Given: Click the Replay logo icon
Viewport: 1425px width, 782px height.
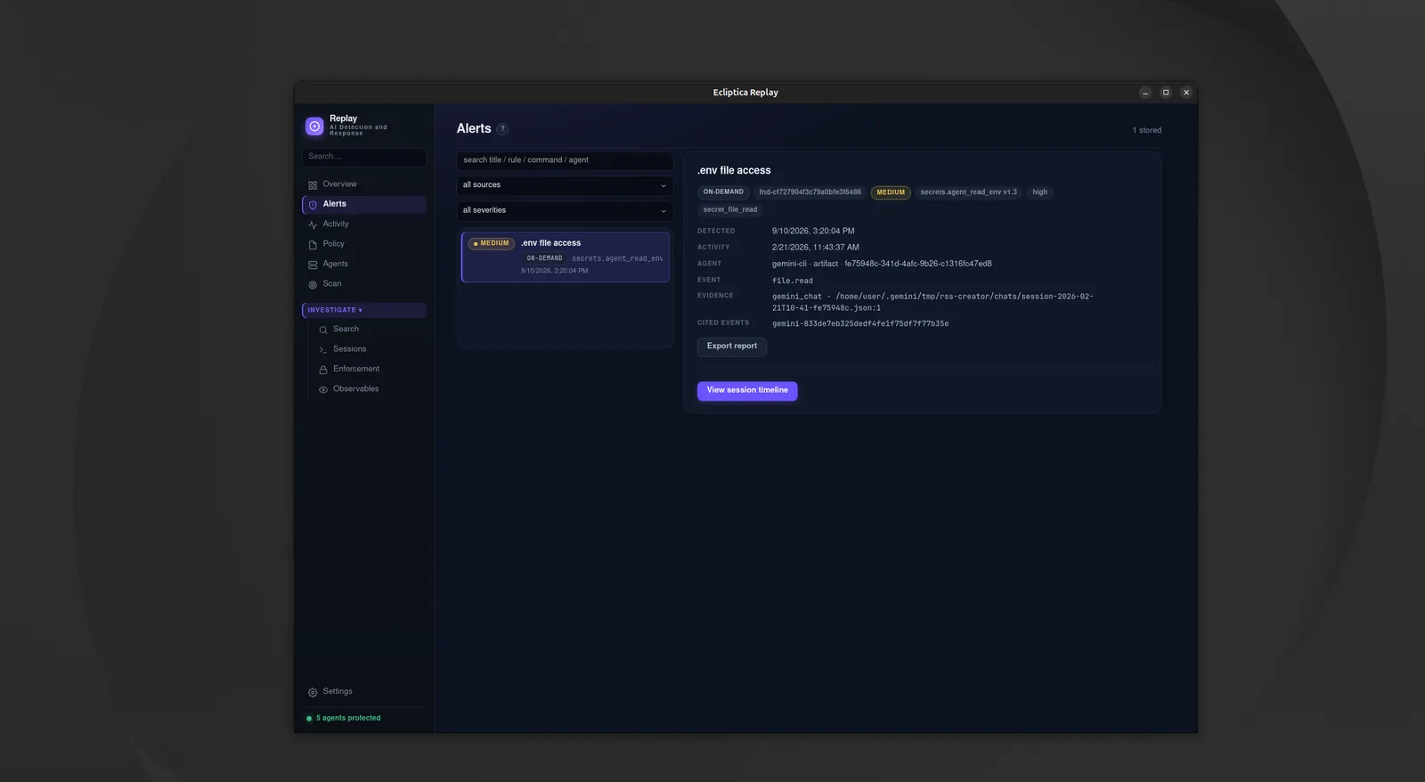Looking at the screenshot, I should click(314, 126).
